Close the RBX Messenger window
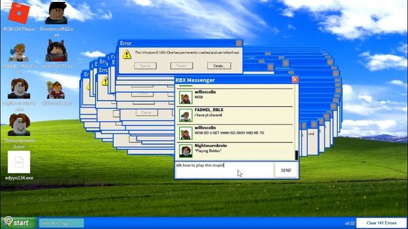The image size is (408, 229). click(x=295, y=80)
